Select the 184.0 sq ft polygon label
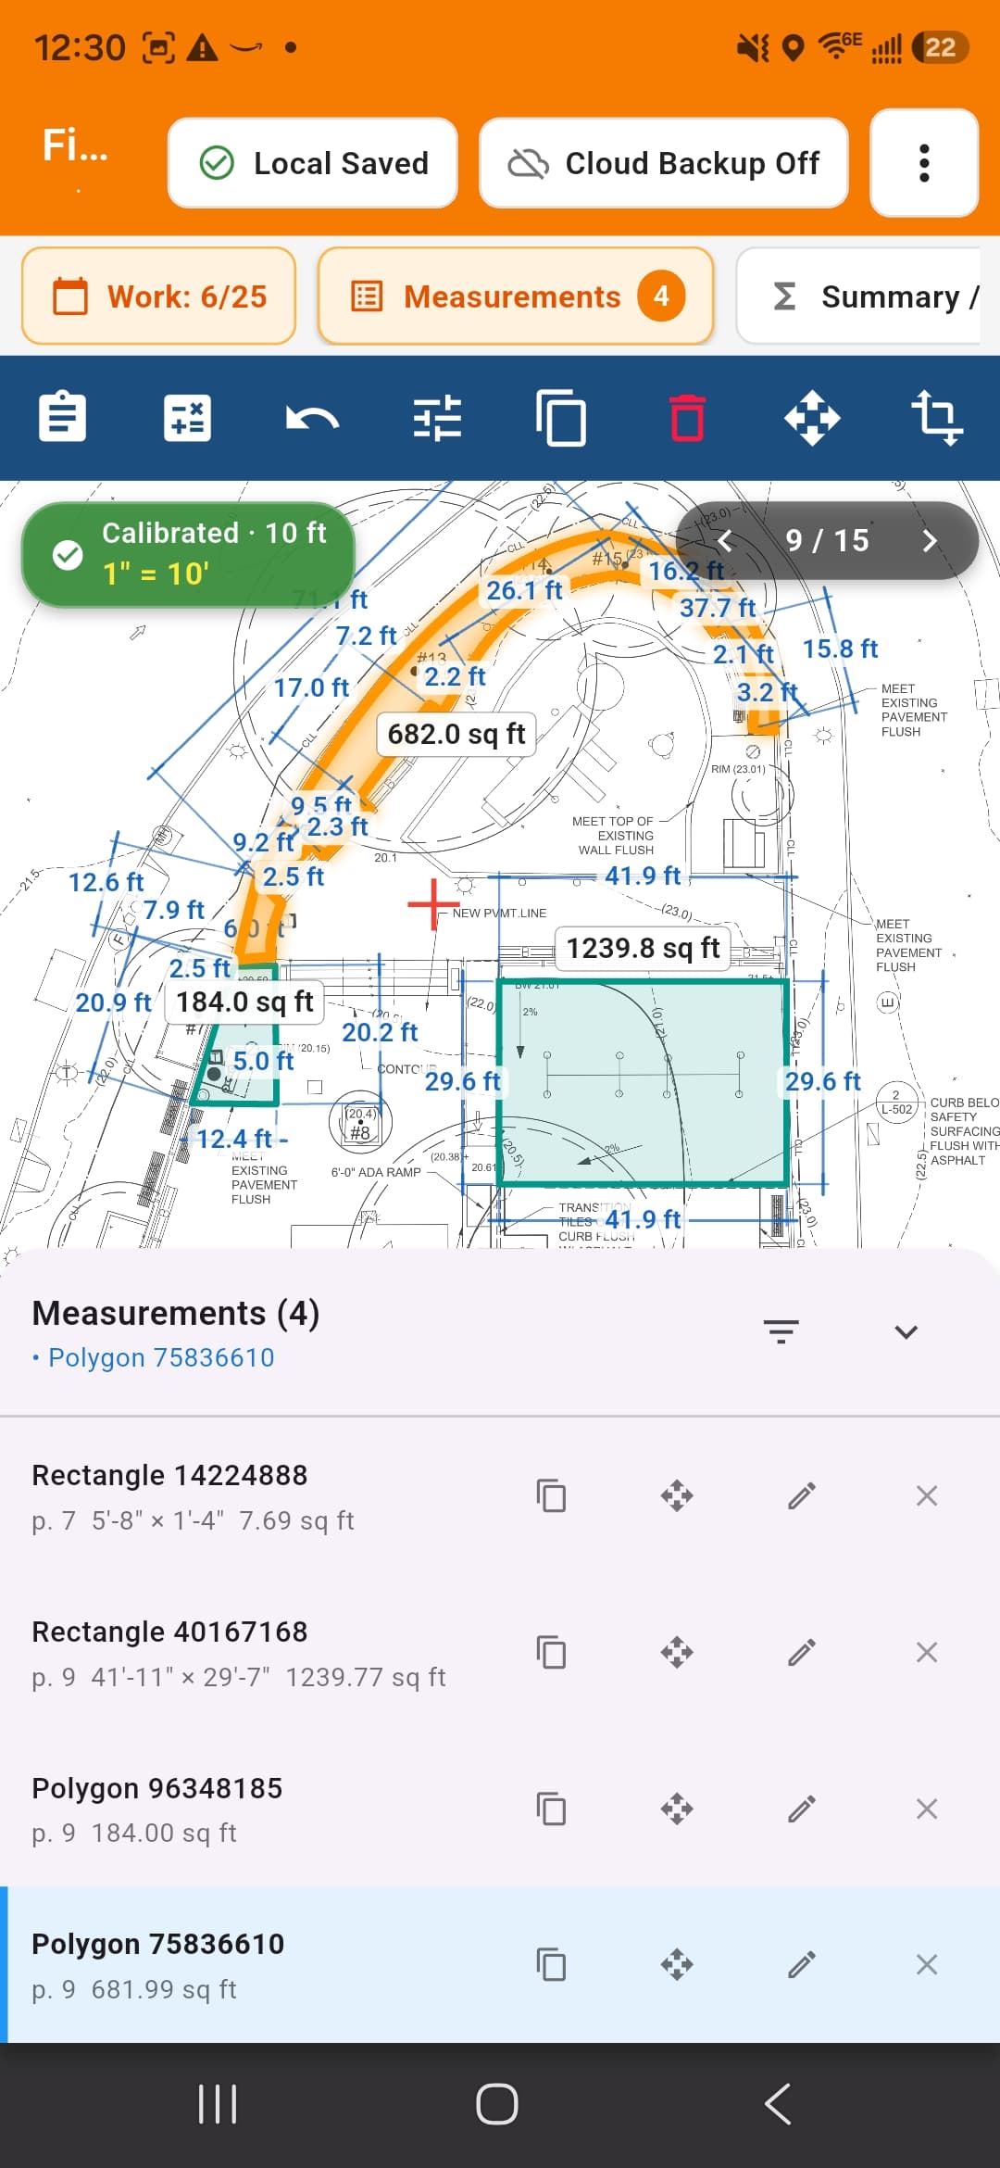The width and height of the screenshot is (1000, 2168). (245, 1002)
